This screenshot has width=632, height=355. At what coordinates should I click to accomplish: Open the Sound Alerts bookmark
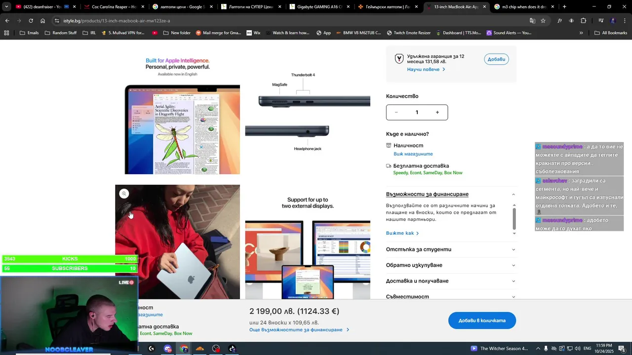(509, 33)
